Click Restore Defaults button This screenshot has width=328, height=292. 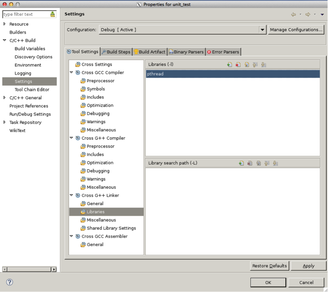(270, 266)
